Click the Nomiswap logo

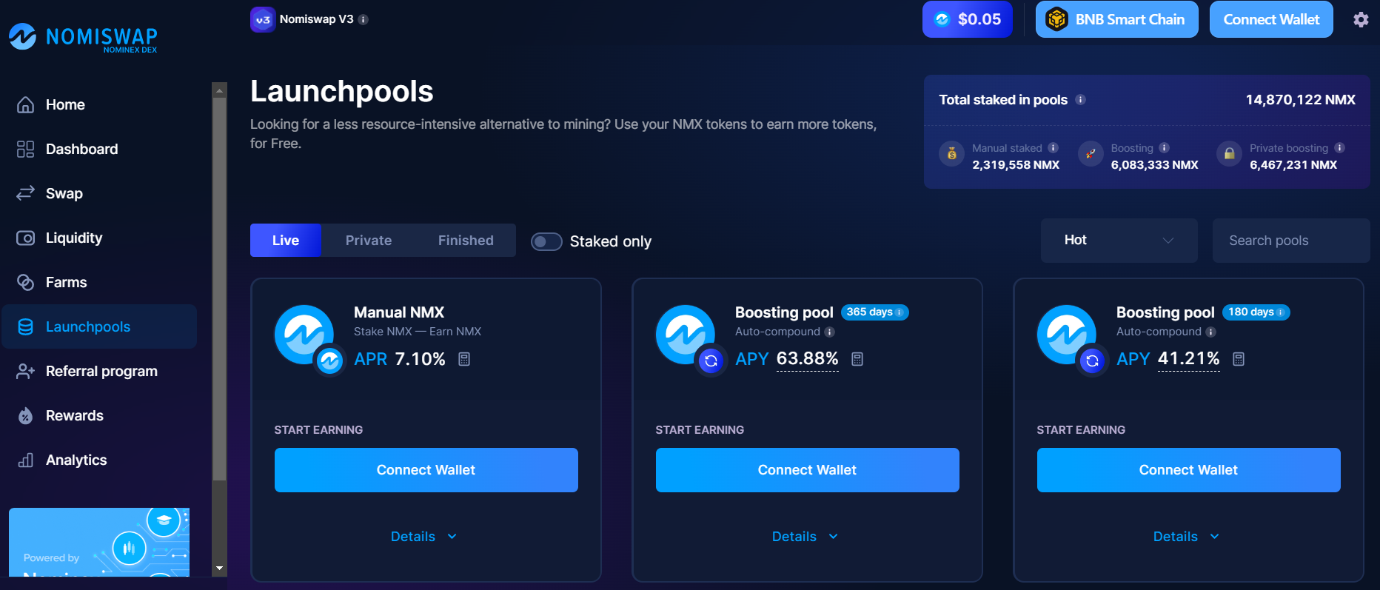coord(83,38)
